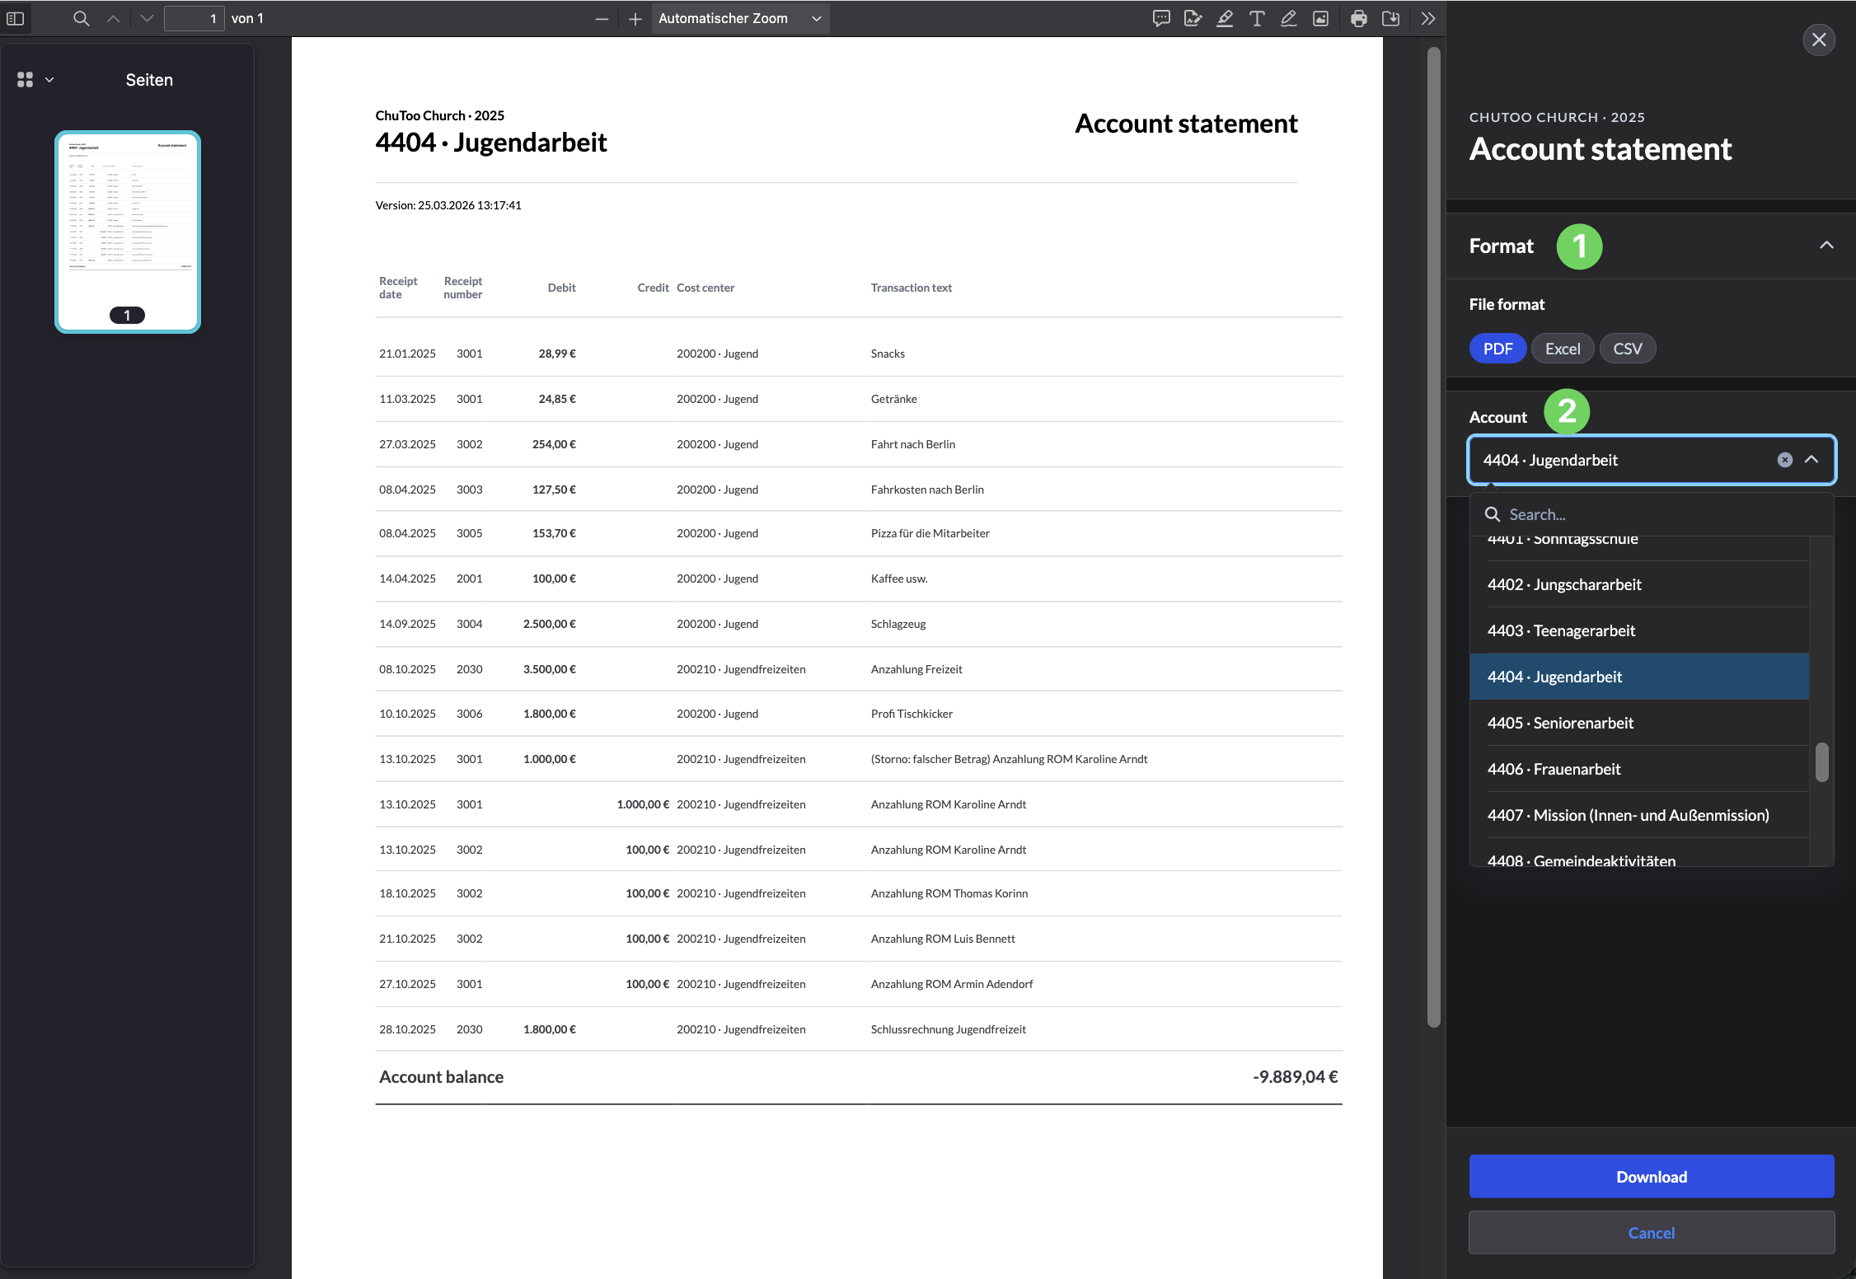Select CSV file format option
The image size is (1856, 1279).
click(x=1627, y=349)
